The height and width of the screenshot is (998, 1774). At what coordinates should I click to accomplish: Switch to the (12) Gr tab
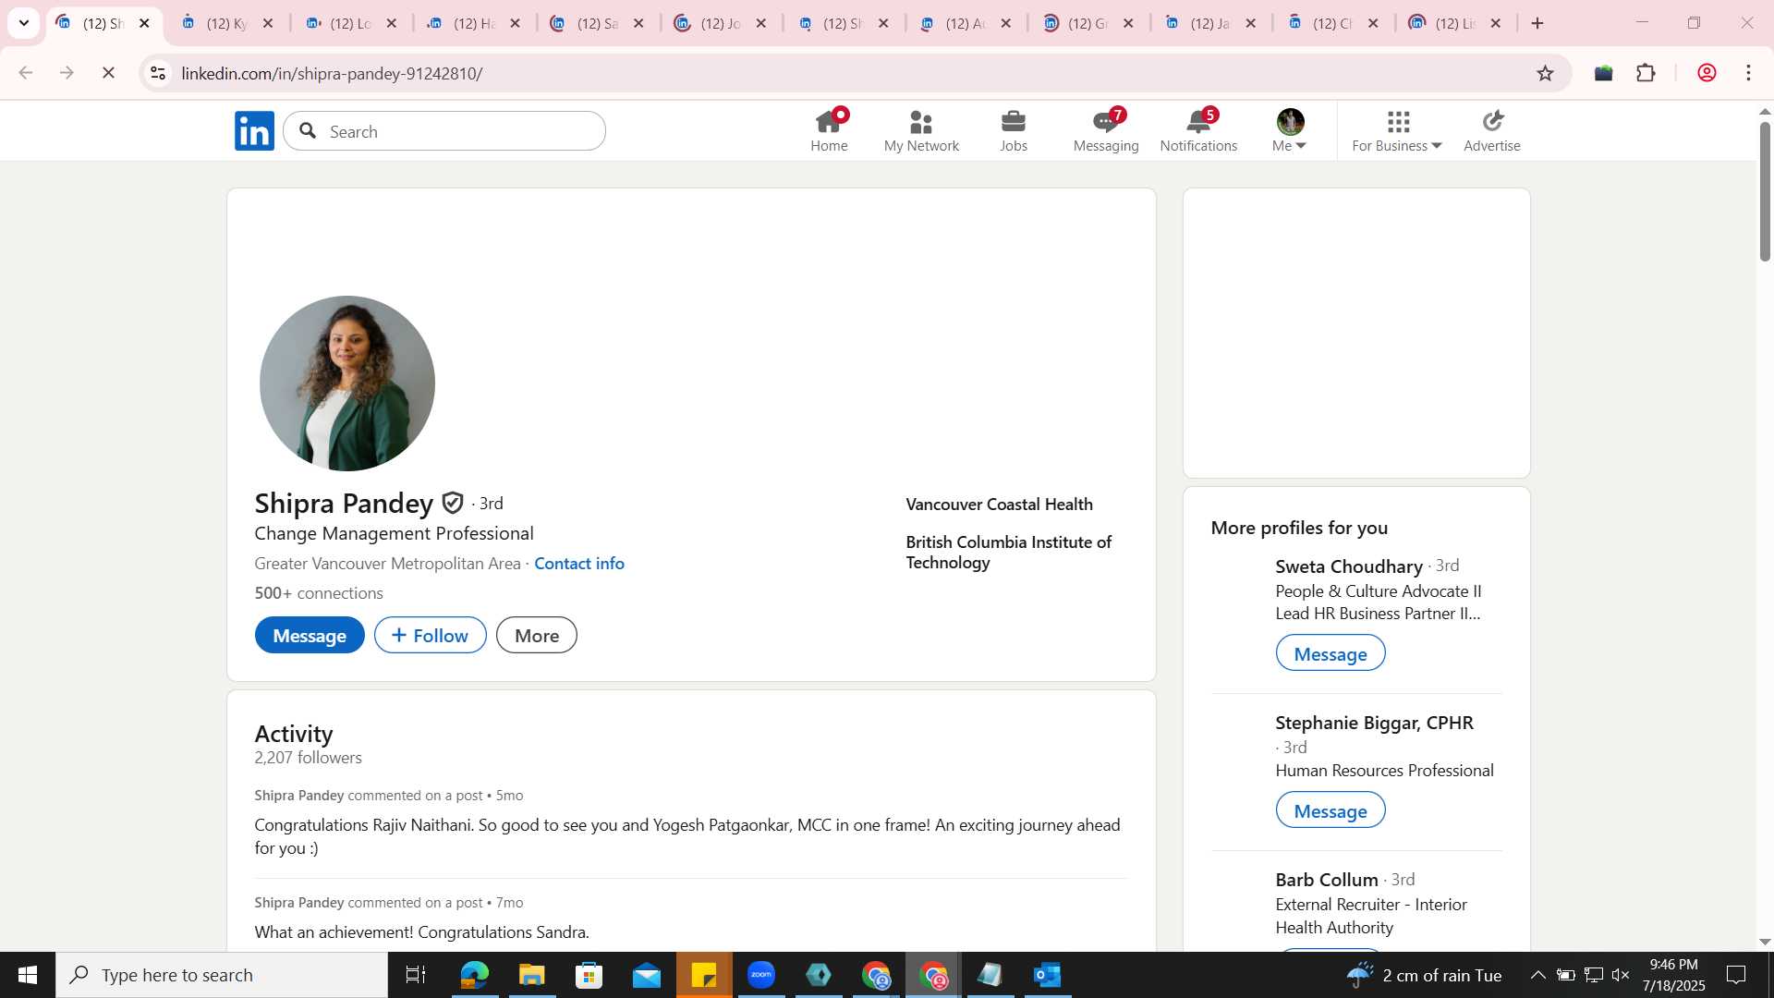coord(1087,23)
